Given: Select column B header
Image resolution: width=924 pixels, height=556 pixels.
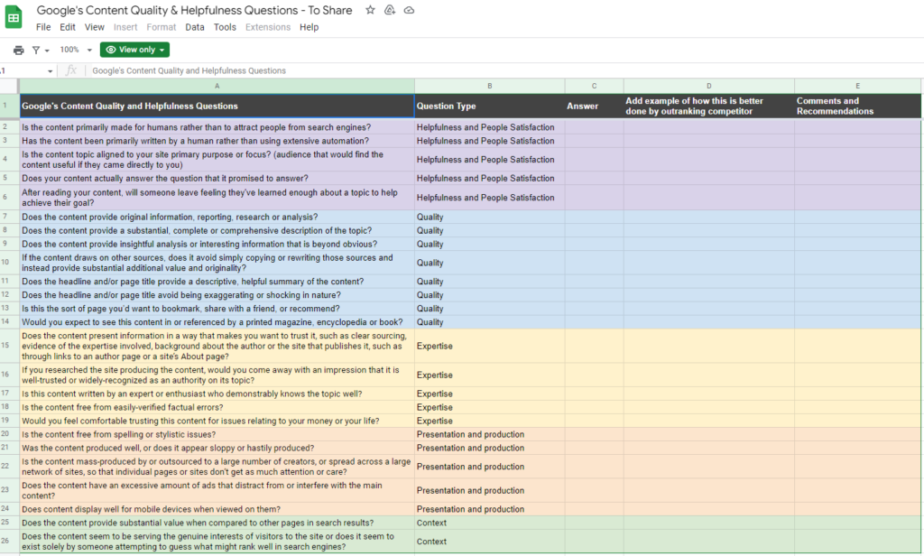Looking at the screenshot, I should [490, 86].
